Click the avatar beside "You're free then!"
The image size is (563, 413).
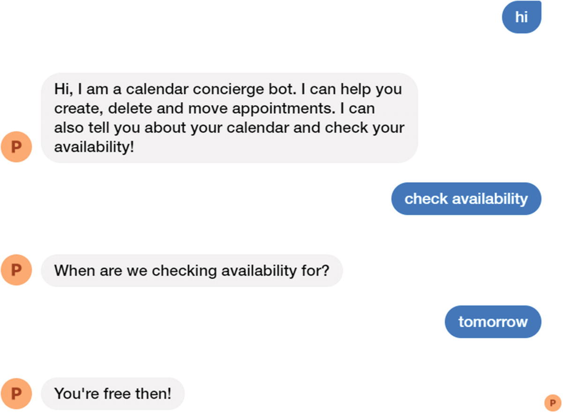click(16, 393)
